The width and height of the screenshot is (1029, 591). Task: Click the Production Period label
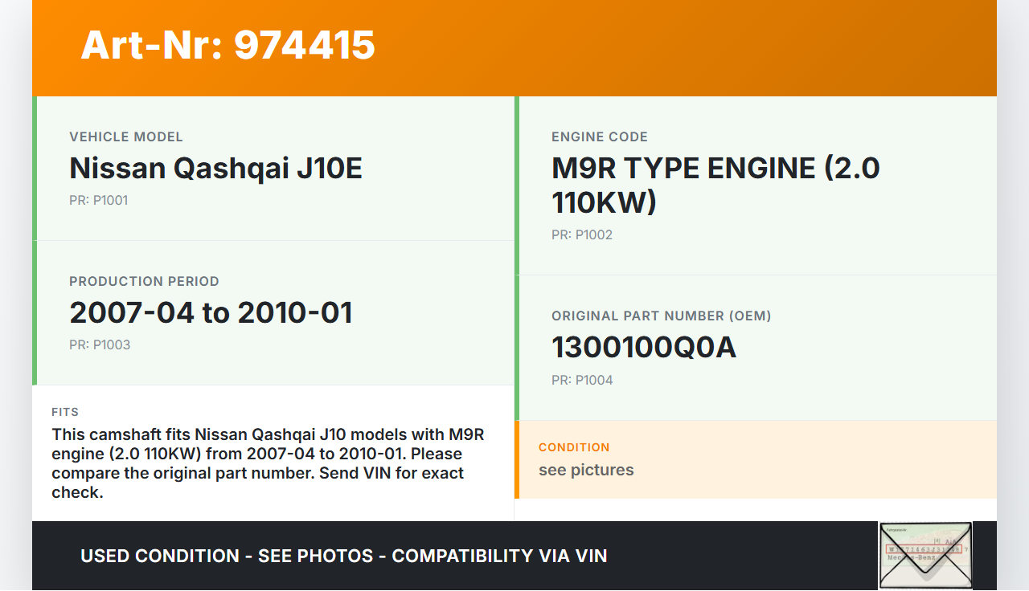(144, 282)
